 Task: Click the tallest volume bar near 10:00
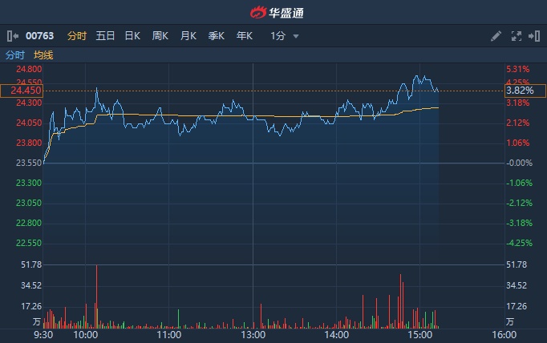(96, 297)
